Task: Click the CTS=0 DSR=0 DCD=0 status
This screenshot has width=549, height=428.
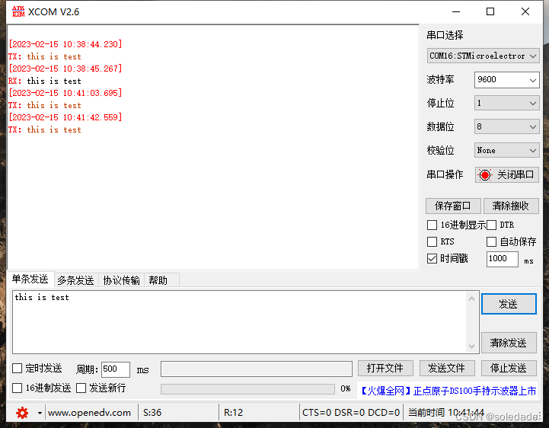Action: (351, 413)
